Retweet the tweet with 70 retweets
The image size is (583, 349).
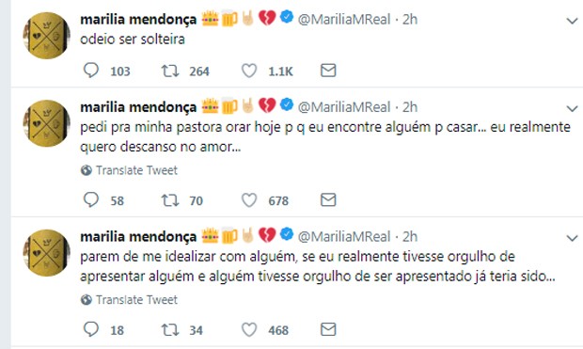[170, 200]
